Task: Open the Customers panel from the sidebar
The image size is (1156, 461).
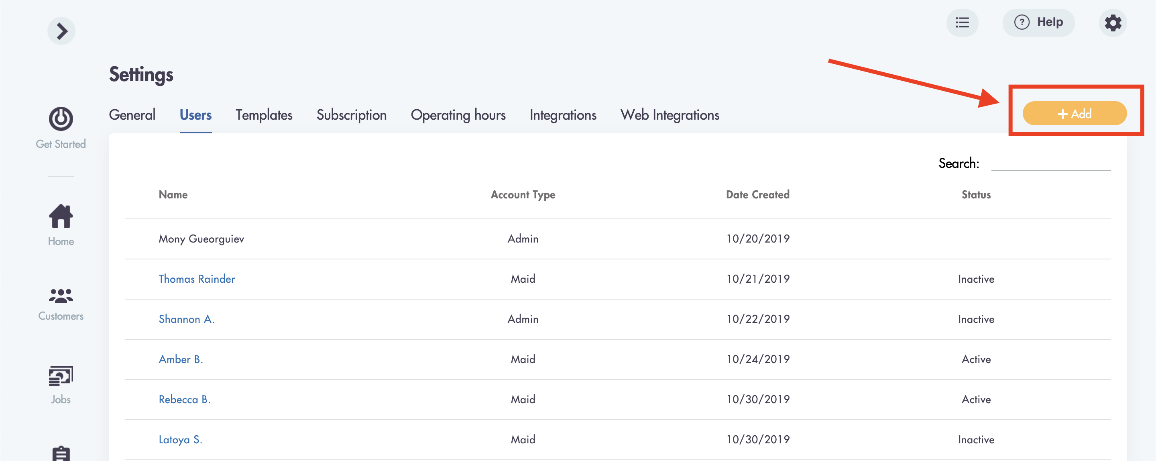Action: tap(61, 301)
